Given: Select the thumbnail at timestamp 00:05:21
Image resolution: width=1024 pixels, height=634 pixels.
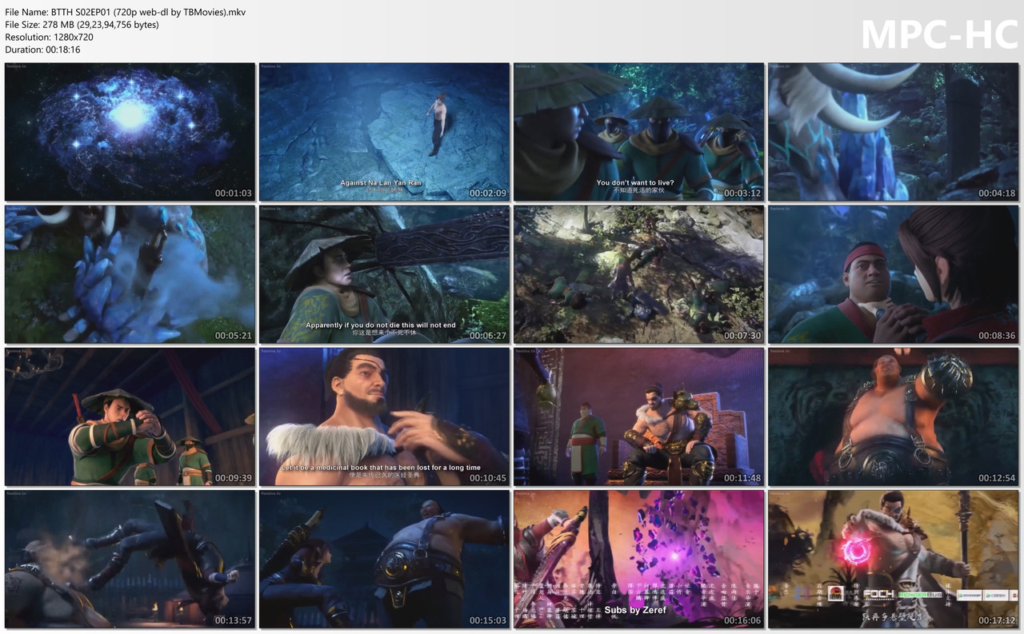Looking at the screenshot, I should (130, 274).
